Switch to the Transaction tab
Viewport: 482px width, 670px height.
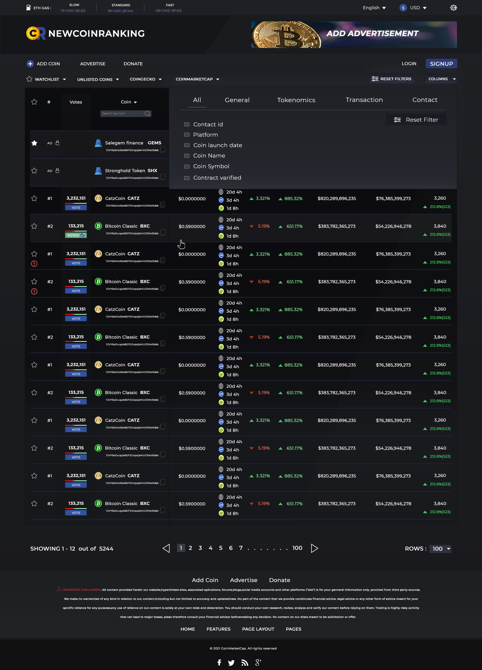tap(364, 100)
